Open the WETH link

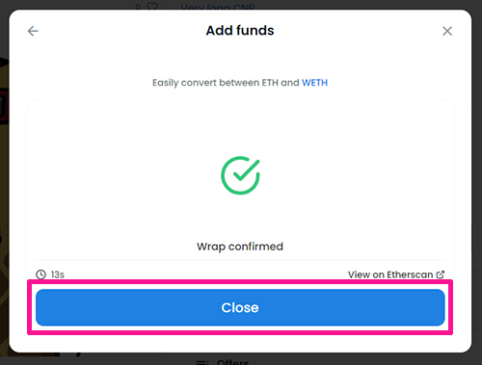click(314, 83)
